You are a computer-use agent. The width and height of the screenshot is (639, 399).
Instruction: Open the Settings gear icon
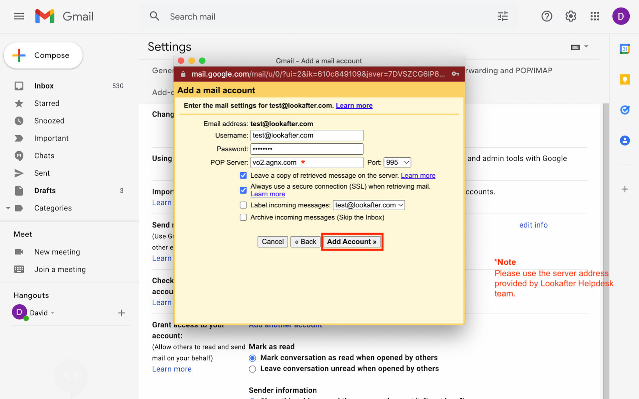(x=570, y=16)
